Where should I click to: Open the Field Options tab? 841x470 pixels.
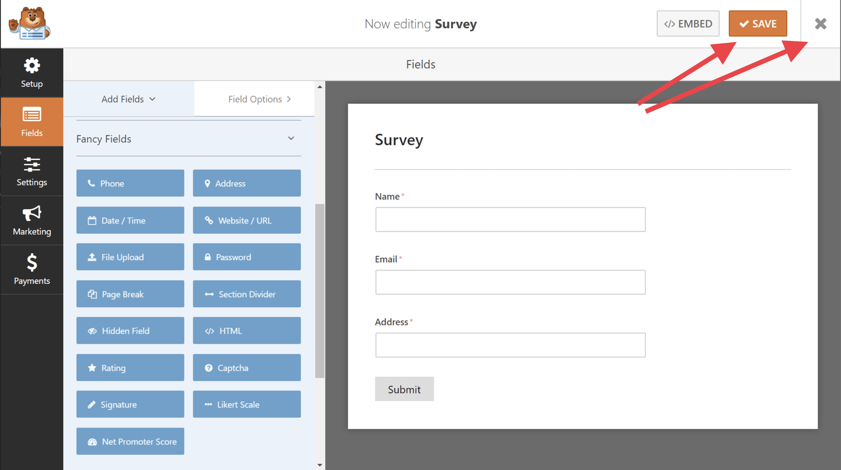point(255,99)
